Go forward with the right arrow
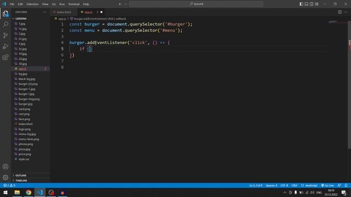 click(126, 4)
